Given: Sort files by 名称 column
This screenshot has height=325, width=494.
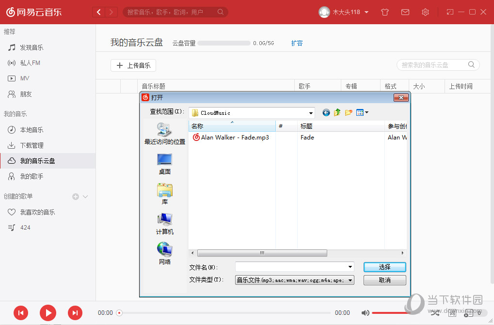Looking at the screenshot, I should (x=232, y=126).
